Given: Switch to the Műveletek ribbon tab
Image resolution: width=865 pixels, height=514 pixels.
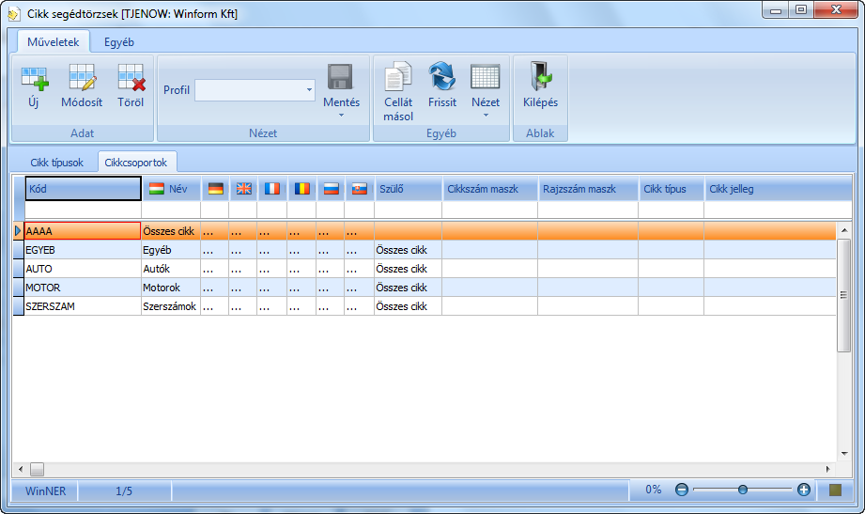Looking at the screenshot, I should tap(53, 42).
